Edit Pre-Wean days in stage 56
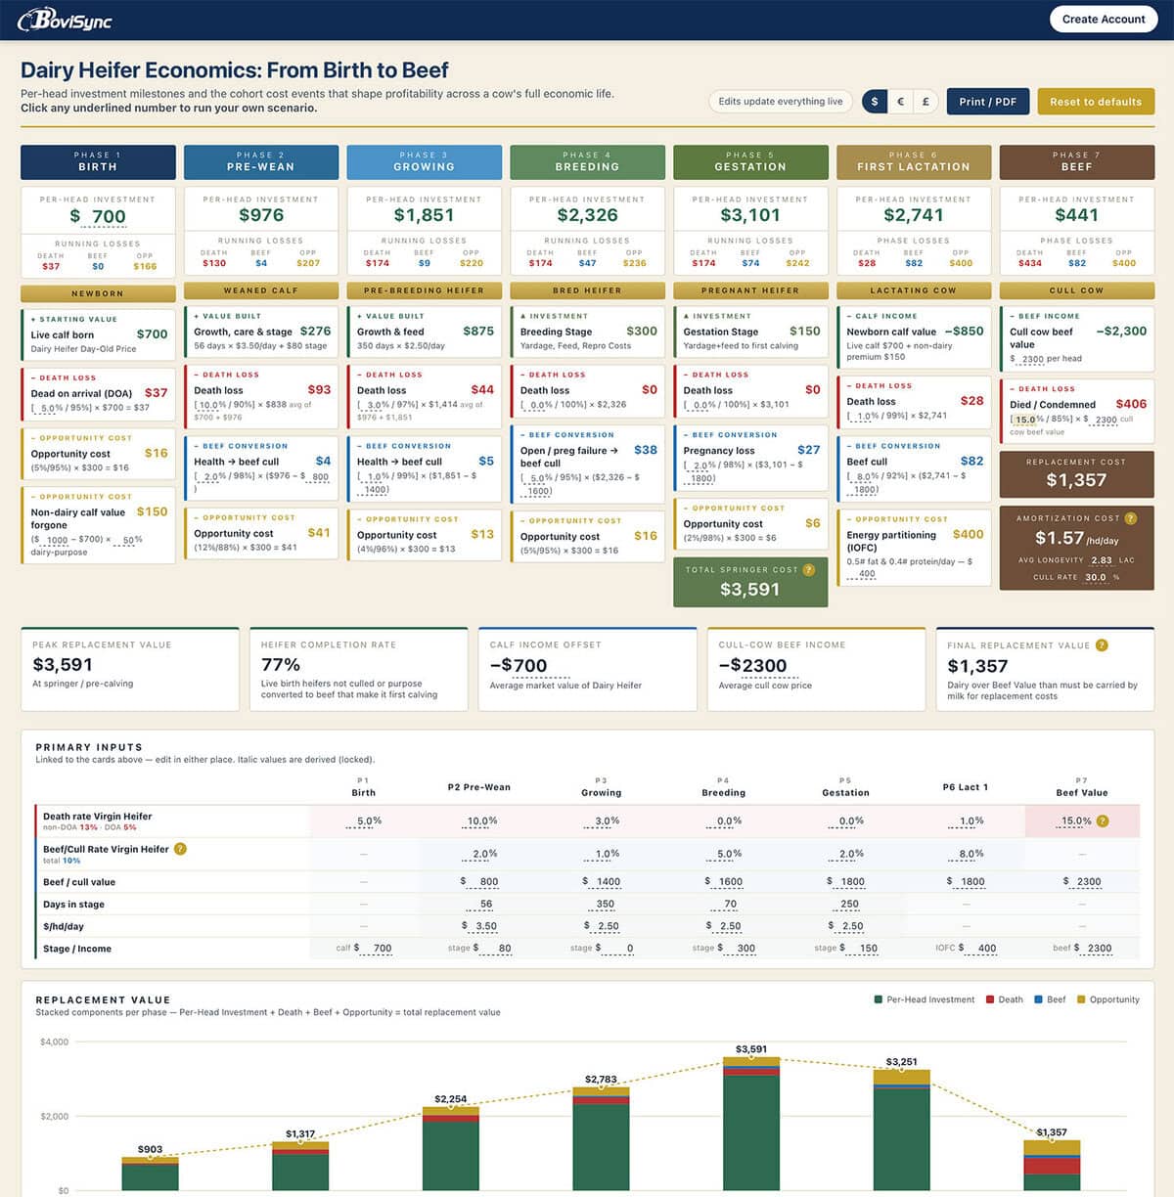The width and height of the screenshot is (1174, 1197). tap(486, 905)
